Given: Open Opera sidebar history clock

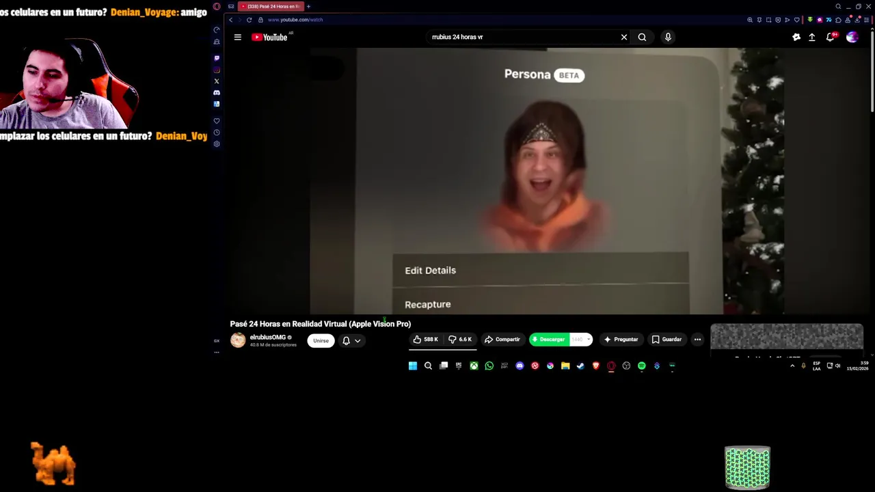Looking at the screenshot, I should [x=217, y=133].
